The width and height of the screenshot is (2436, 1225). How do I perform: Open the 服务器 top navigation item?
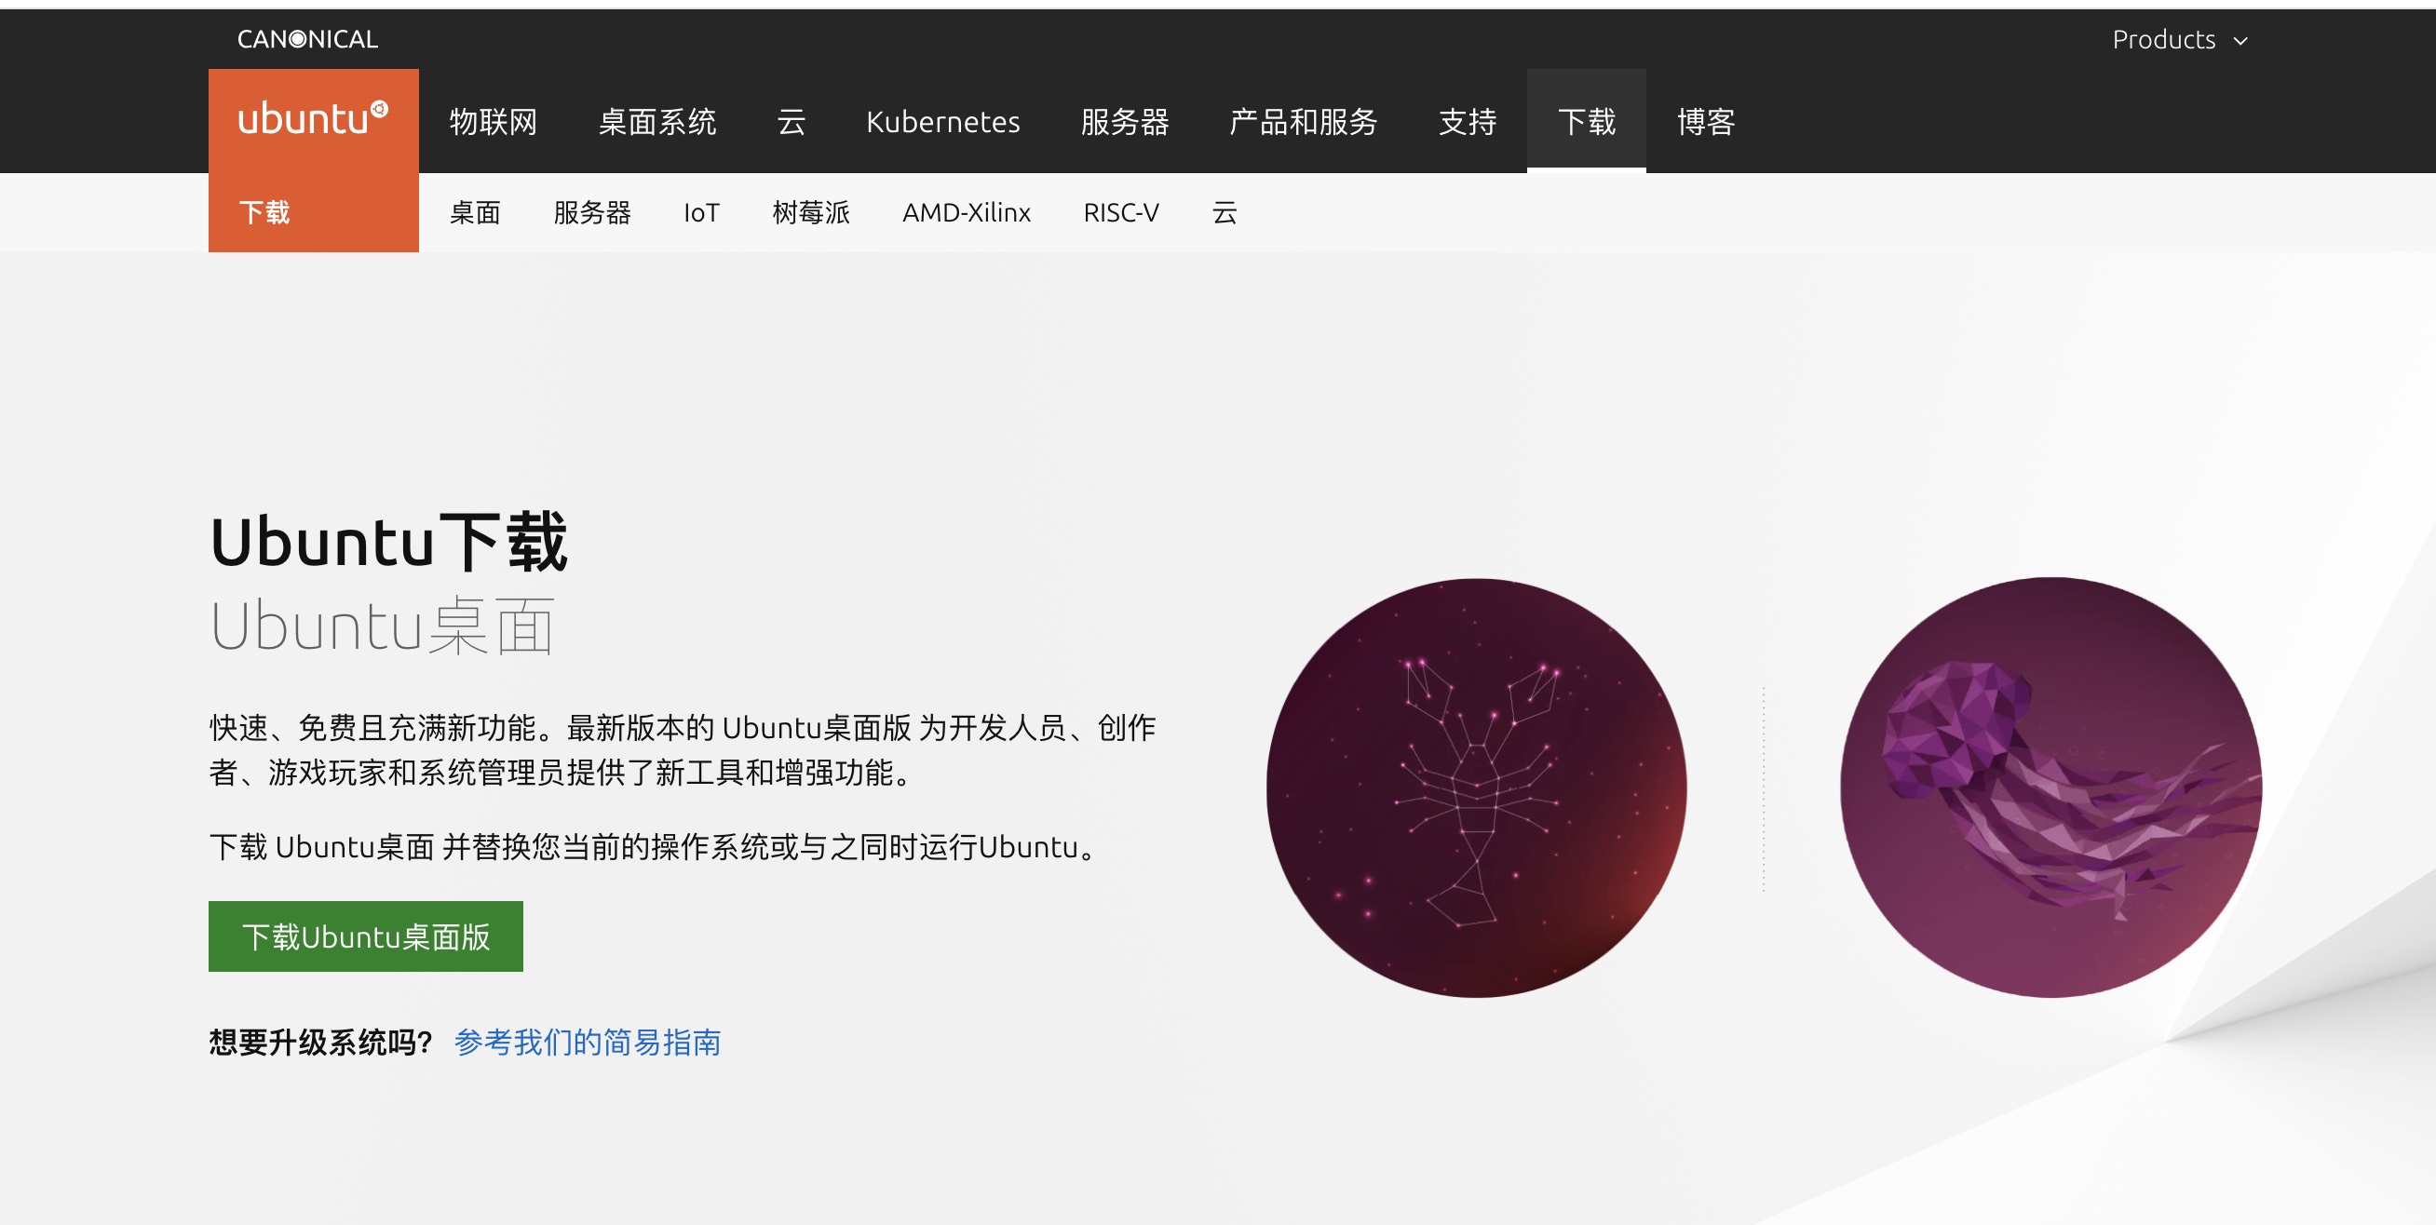tap(1125, 122)
